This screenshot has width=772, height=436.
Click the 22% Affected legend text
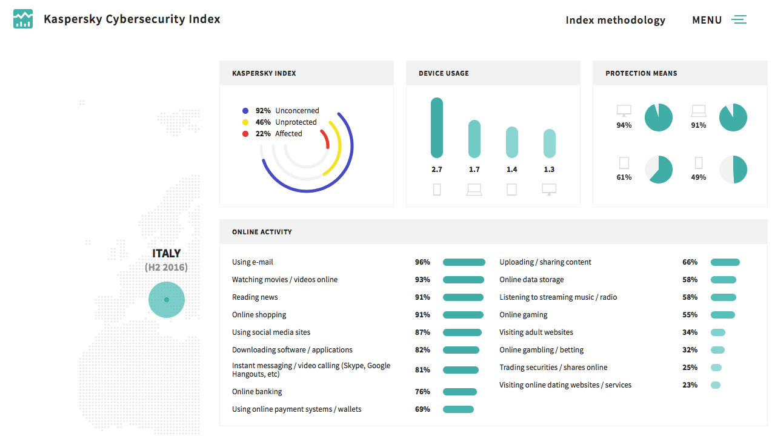[279, 134]
